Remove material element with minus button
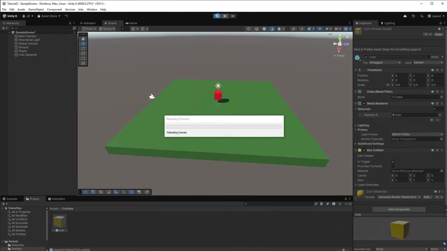447x251 pixels. (438, 120)
